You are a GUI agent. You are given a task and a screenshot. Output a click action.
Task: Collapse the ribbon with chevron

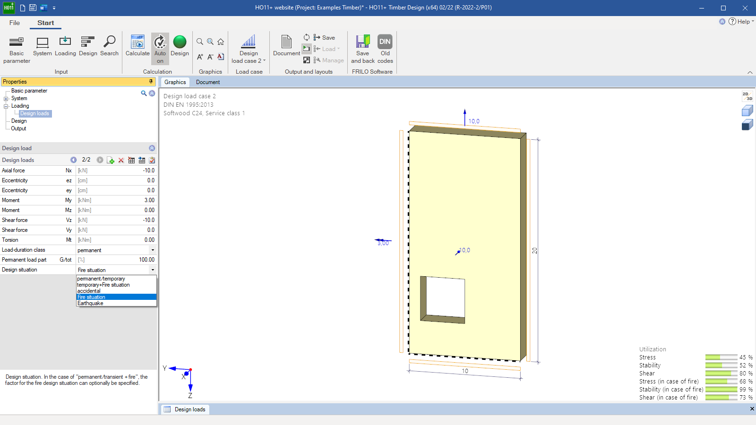pos(750,72)
